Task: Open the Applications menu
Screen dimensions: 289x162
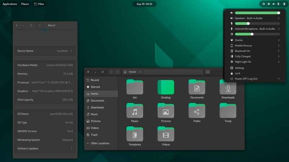Action: click(10, 4)
